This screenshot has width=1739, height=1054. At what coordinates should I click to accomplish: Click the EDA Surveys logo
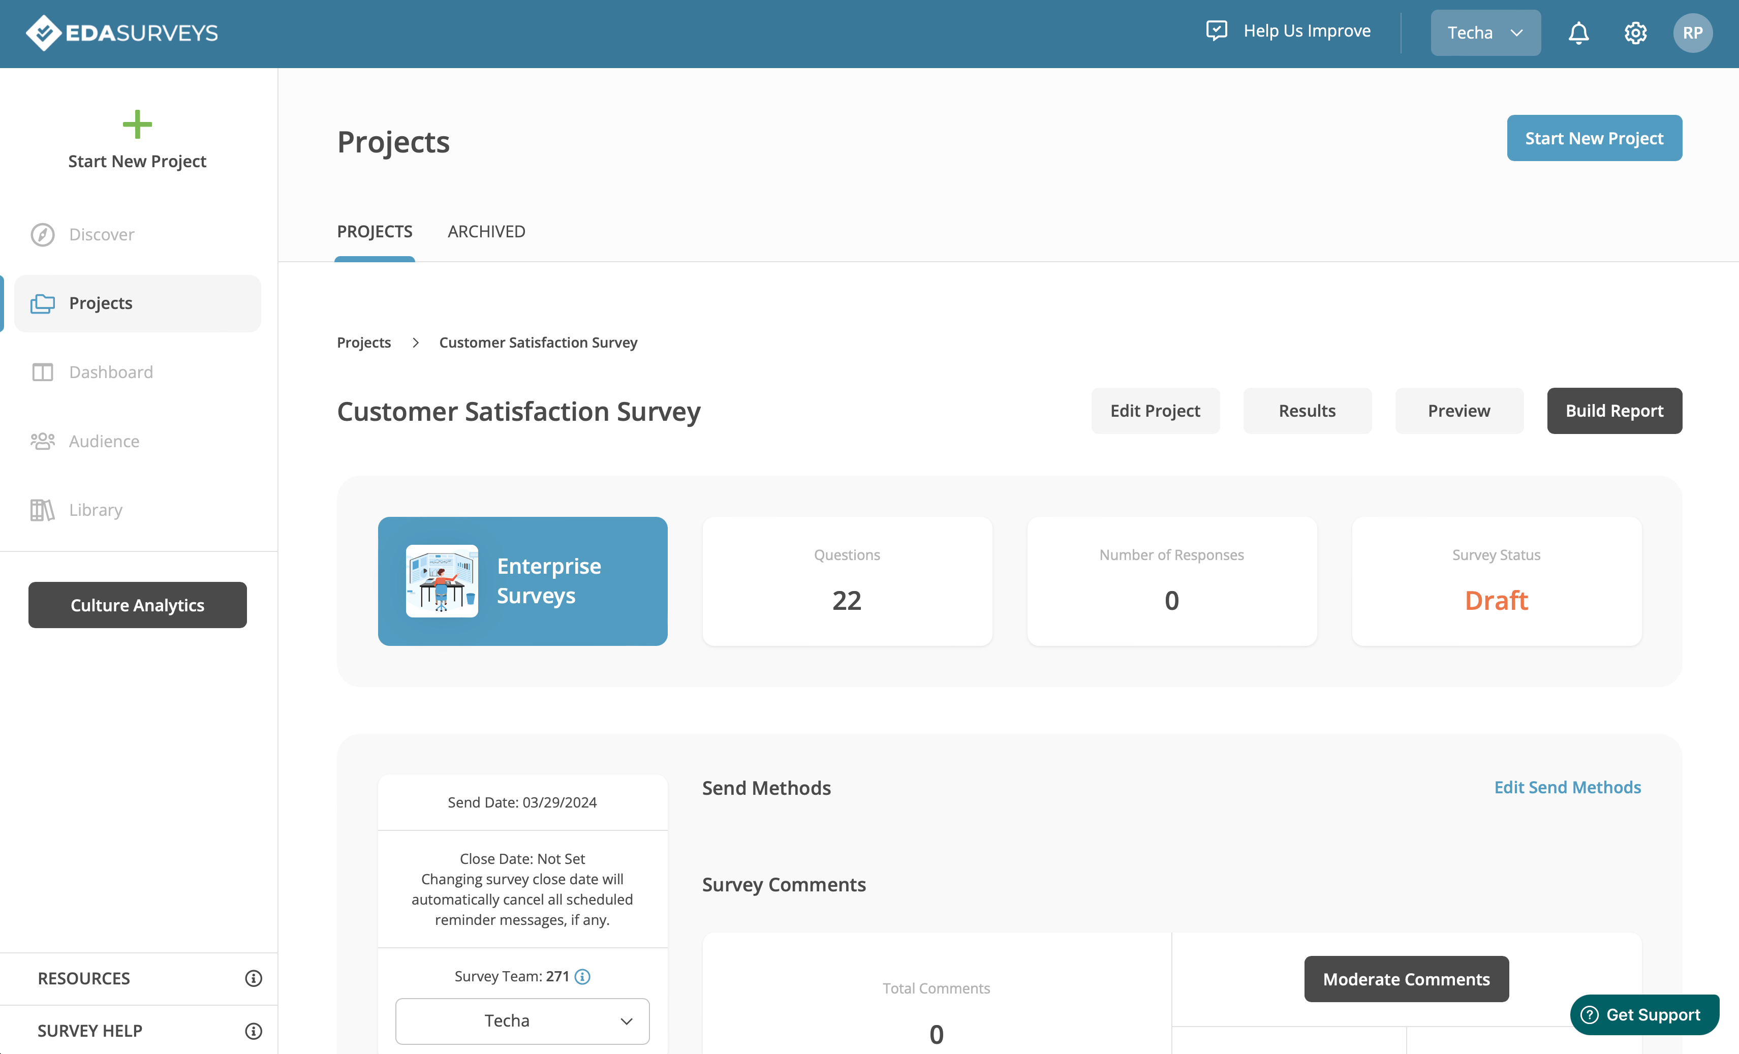pyautogui.click(x=121, y=33)
